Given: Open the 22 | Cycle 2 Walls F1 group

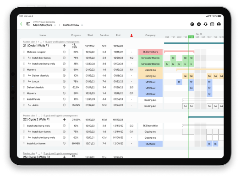Looking at the screenshot, I should pyautogui.click(x=36, y=120).
